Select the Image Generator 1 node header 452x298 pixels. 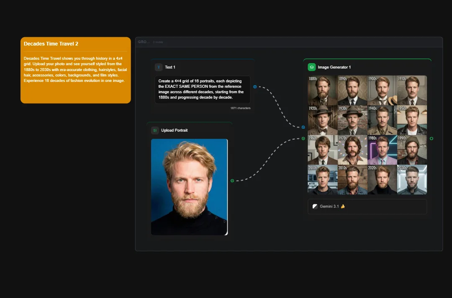click(x=335, y=67)
